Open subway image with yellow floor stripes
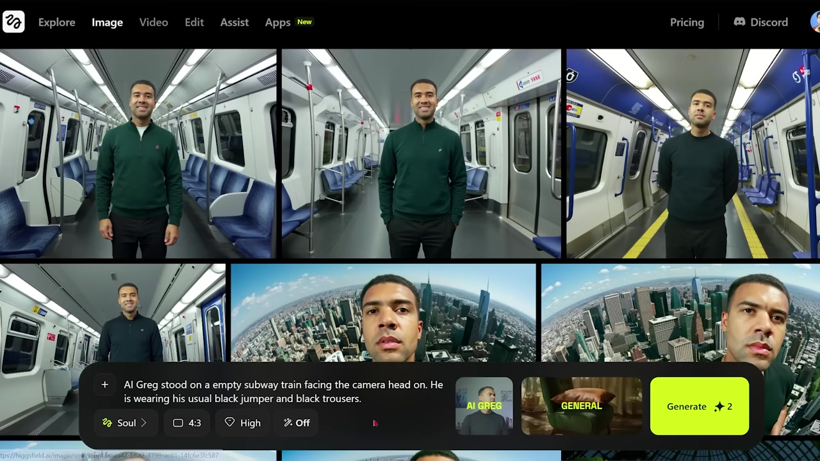 693,154
